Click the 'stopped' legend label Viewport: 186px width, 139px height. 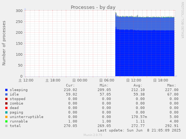[18, 99]
